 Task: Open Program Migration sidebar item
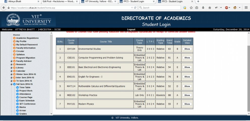click(26, 58)
